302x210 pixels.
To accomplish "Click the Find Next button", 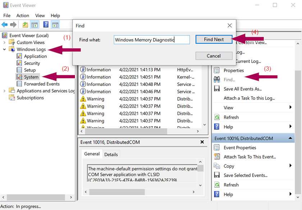I will point(214,39).
